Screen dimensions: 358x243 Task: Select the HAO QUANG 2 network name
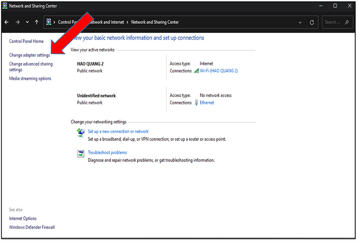click(90, 64)
